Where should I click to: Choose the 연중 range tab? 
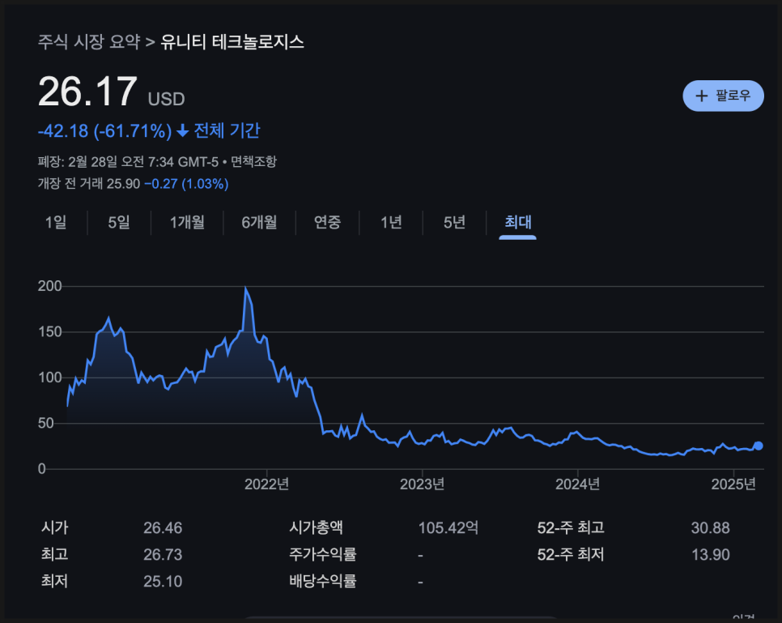pyautogui.click(x=327, y=222)
